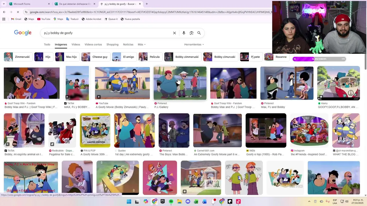Open the PIN & POP 'A Goofy Movie 30th' thumbnail
The image size is (367, 206).
tap(95, 130)
